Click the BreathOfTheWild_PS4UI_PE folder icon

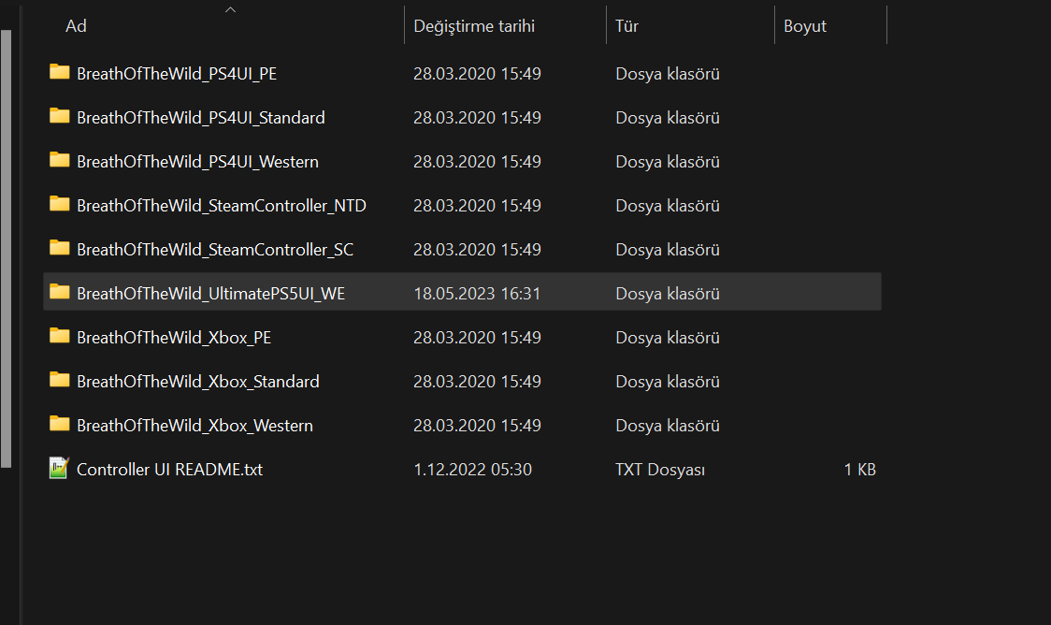[60, 72]
